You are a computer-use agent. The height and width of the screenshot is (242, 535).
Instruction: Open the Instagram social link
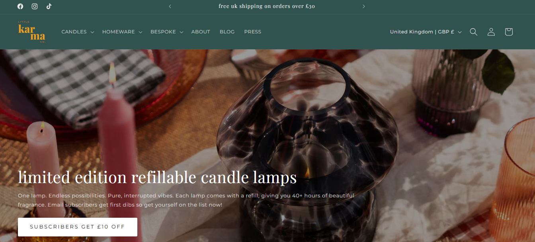tap(35, 6)
